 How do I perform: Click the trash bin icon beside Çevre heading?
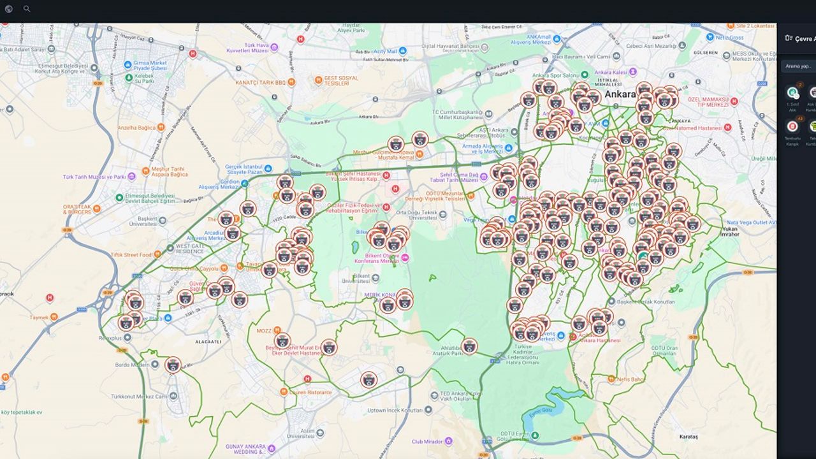[x=789, y=38]
